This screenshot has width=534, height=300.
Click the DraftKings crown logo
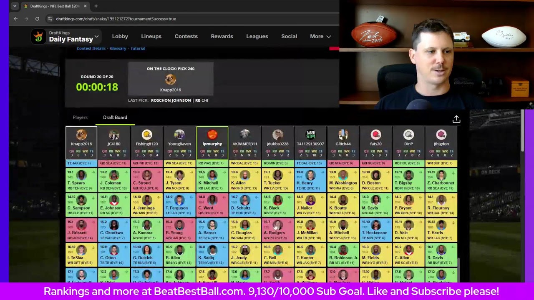[x=38, y=37]
